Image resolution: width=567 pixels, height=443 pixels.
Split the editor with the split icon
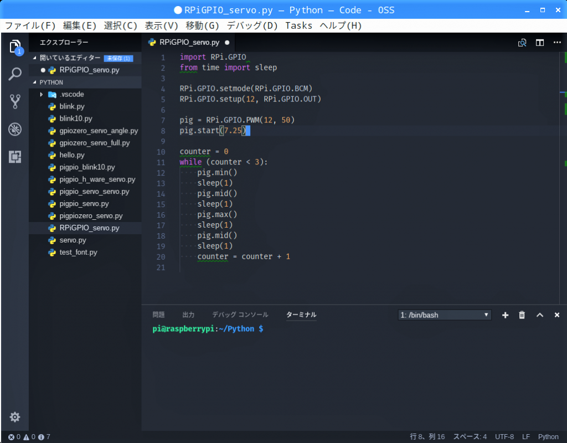tap(540, 43)
